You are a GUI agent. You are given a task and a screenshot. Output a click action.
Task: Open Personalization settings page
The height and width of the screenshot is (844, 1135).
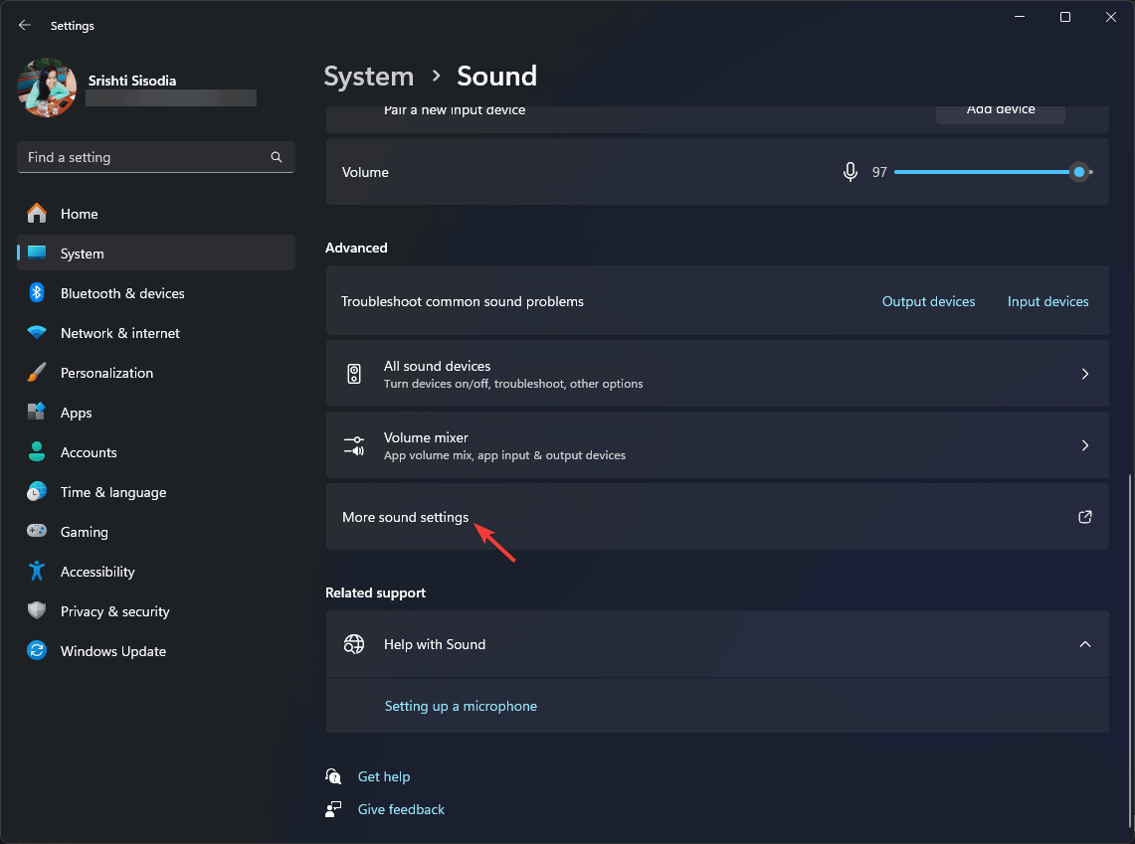click(x=106, y=373)
